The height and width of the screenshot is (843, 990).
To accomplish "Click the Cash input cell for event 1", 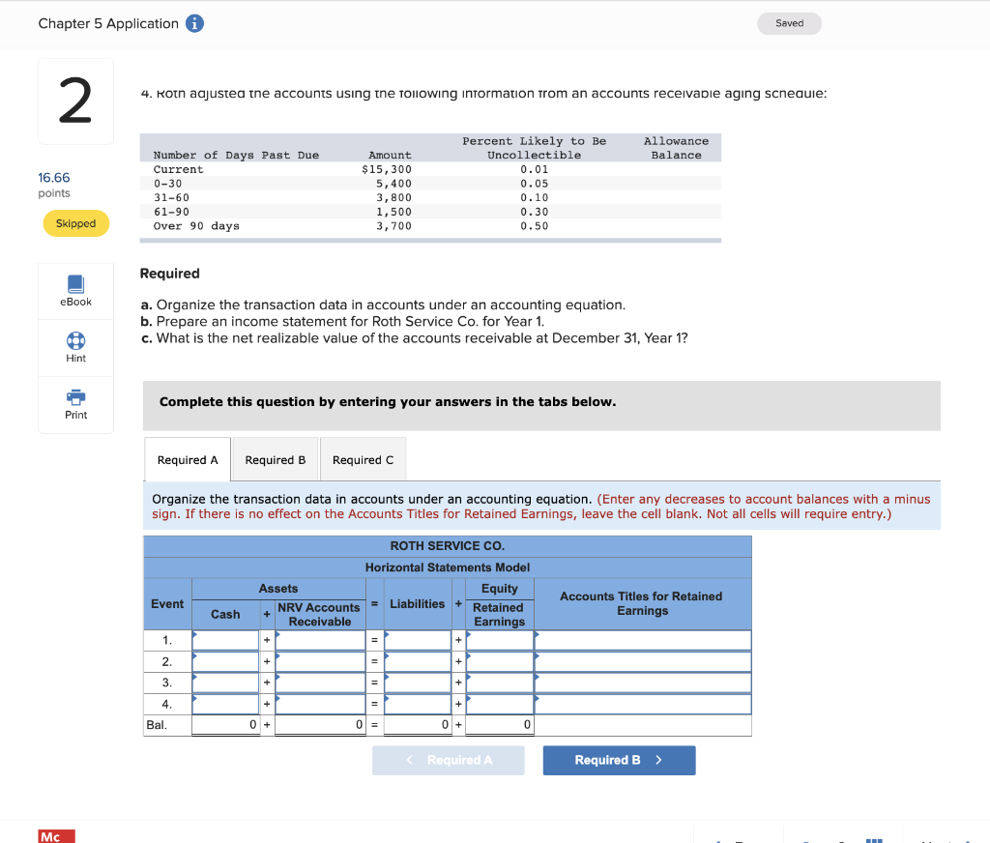I will coord(226,640).
